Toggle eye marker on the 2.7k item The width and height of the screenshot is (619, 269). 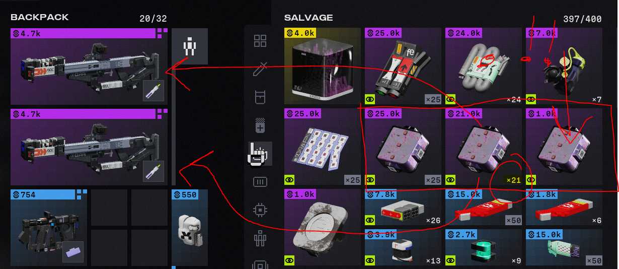(x=450, y=260)
